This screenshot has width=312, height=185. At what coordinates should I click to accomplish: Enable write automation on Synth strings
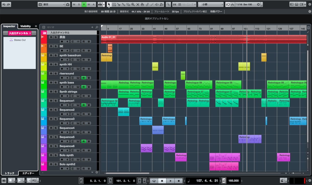(x=89, y=96)
